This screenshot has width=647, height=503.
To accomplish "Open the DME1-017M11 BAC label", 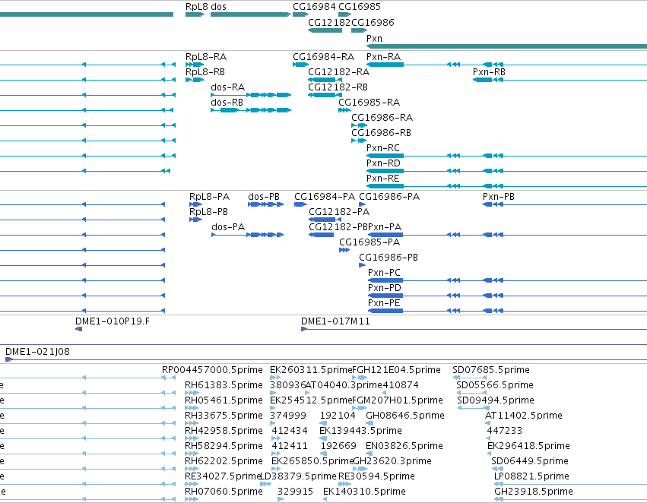I will pos(335,321).
